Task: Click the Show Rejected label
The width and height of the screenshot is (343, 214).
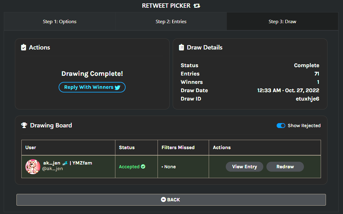Action: [x=304, y=126]
